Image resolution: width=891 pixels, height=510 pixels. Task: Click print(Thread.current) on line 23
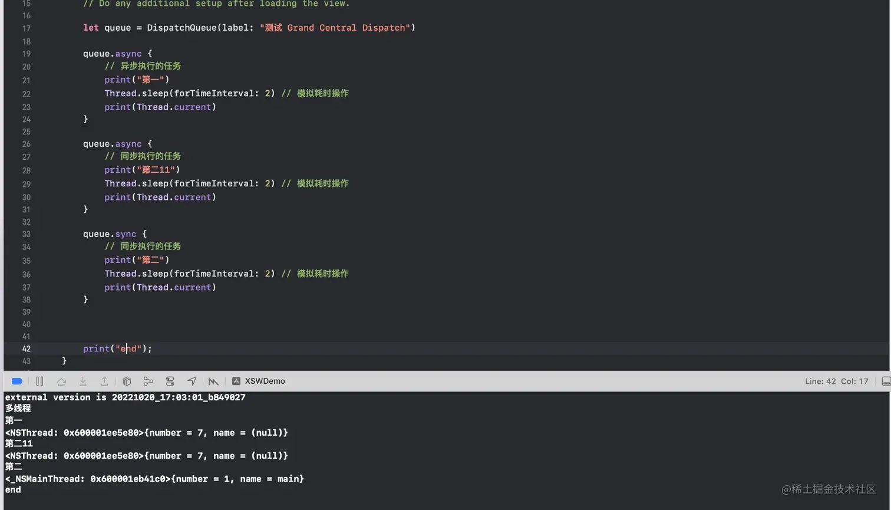[160, 107]
